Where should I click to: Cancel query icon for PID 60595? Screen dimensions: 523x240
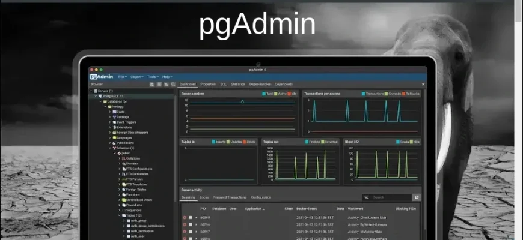185,217
